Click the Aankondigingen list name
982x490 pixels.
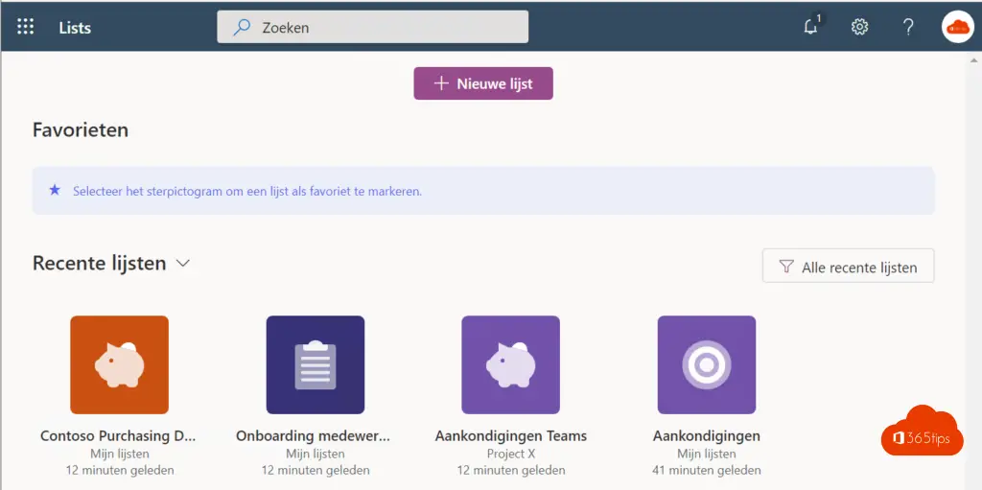(707, 436)
